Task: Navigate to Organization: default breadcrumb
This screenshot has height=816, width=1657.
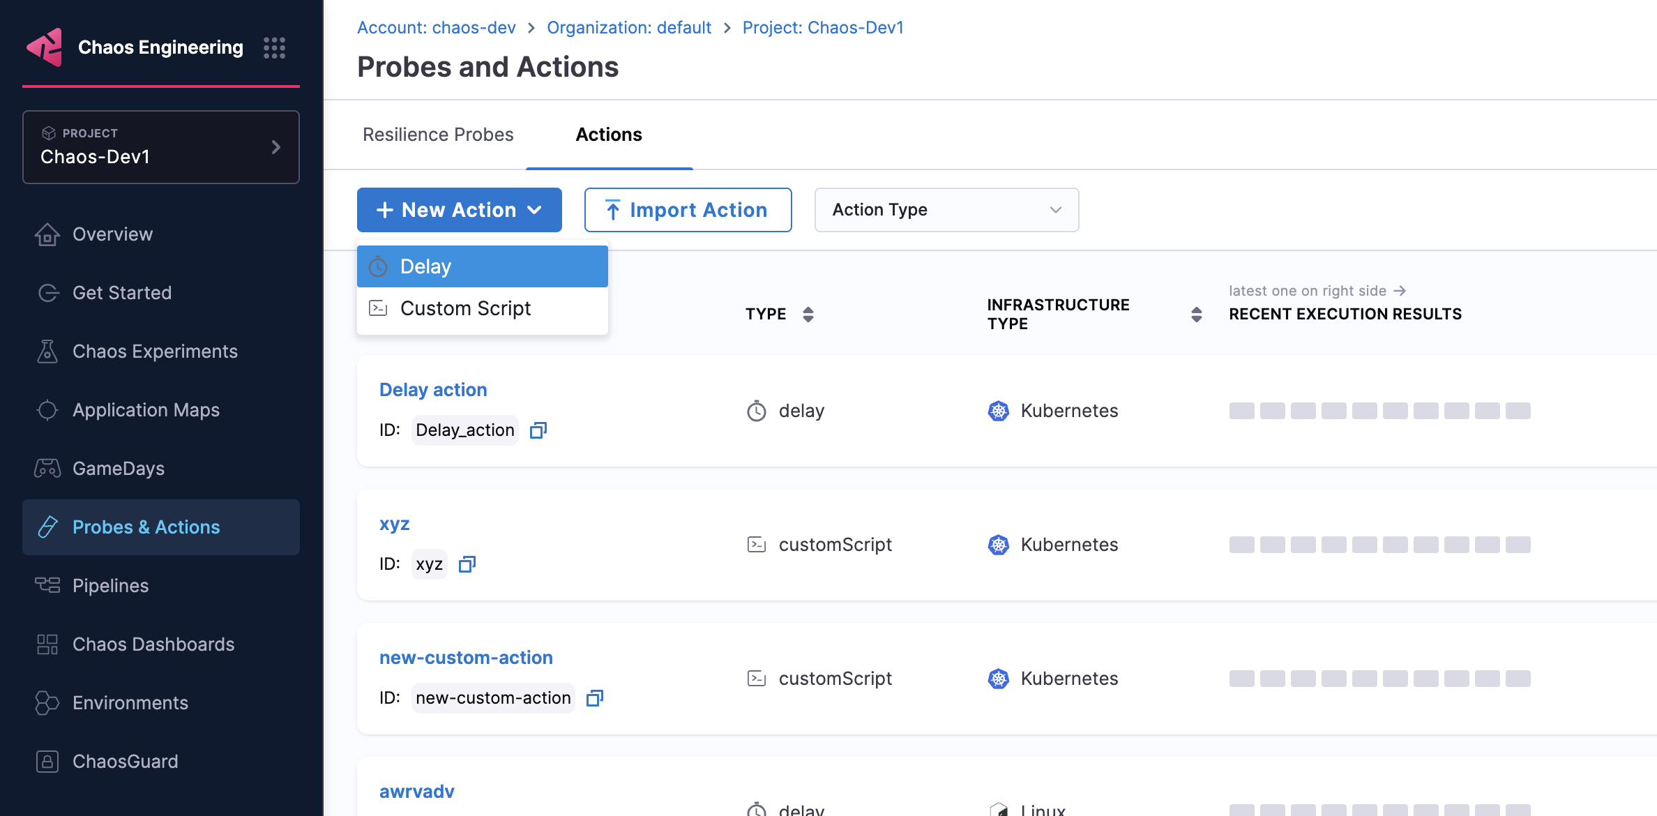Action: [628, 27]
